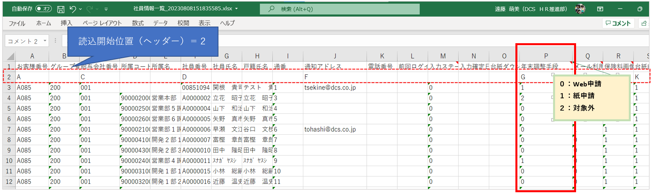This screenshot has width=651, height=193.
Task: Switch to the 校閲 tab
Action: 183,23
